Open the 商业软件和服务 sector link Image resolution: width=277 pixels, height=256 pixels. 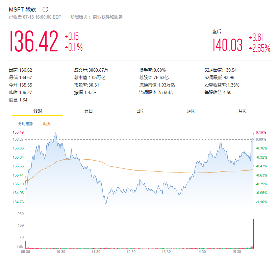(x=107, y=17)
